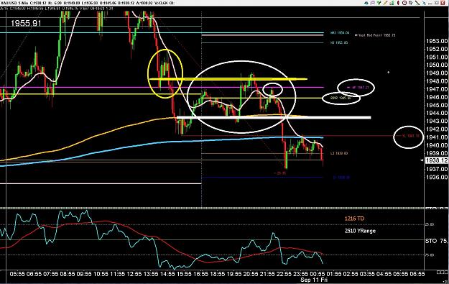449x284 pixels.
Task: Click the blue pushpin icon
Action: click(424, 3)
